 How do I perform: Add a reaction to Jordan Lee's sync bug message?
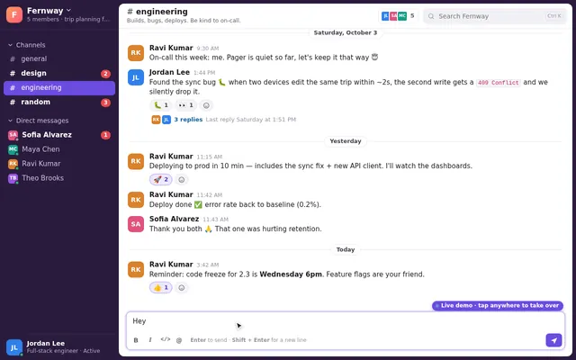[x=206, y=105]
